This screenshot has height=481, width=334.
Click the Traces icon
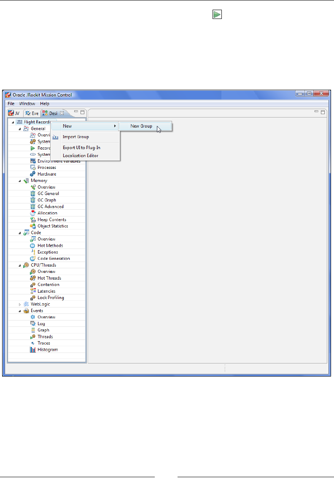coord(33,343)
